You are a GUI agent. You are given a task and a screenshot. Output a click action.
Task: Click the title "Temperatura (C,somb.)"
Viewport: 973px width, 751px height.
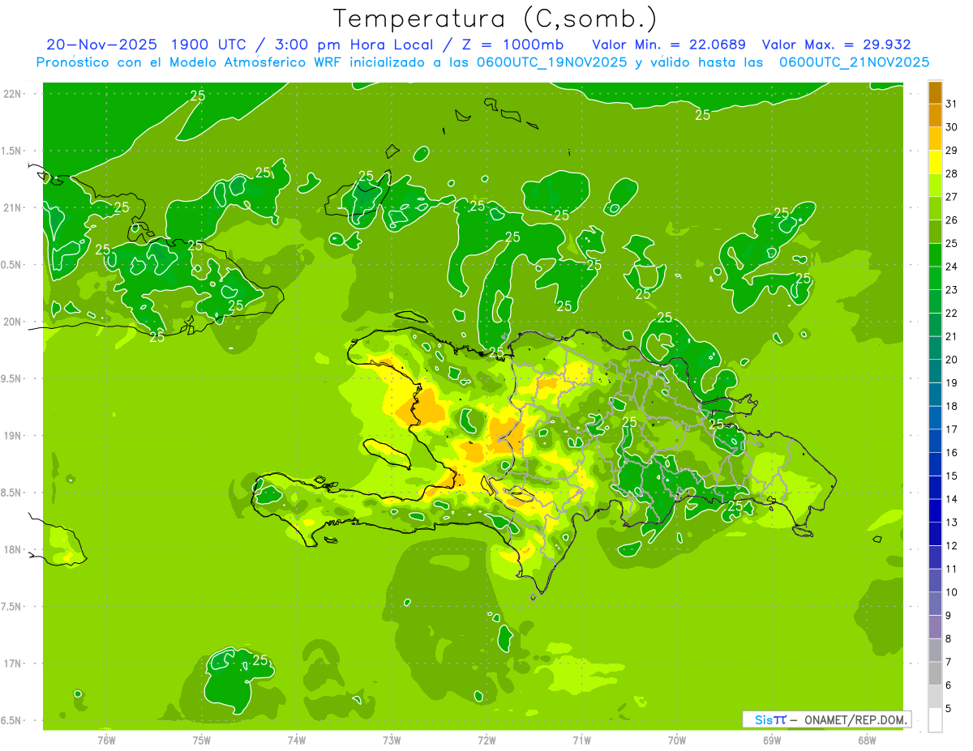pyautogui.click(x=495, y=19)
